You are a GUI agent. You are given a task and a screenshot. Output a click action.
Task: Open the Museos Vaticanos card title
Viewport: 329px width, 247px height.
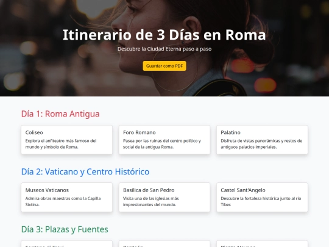[47, 190]
